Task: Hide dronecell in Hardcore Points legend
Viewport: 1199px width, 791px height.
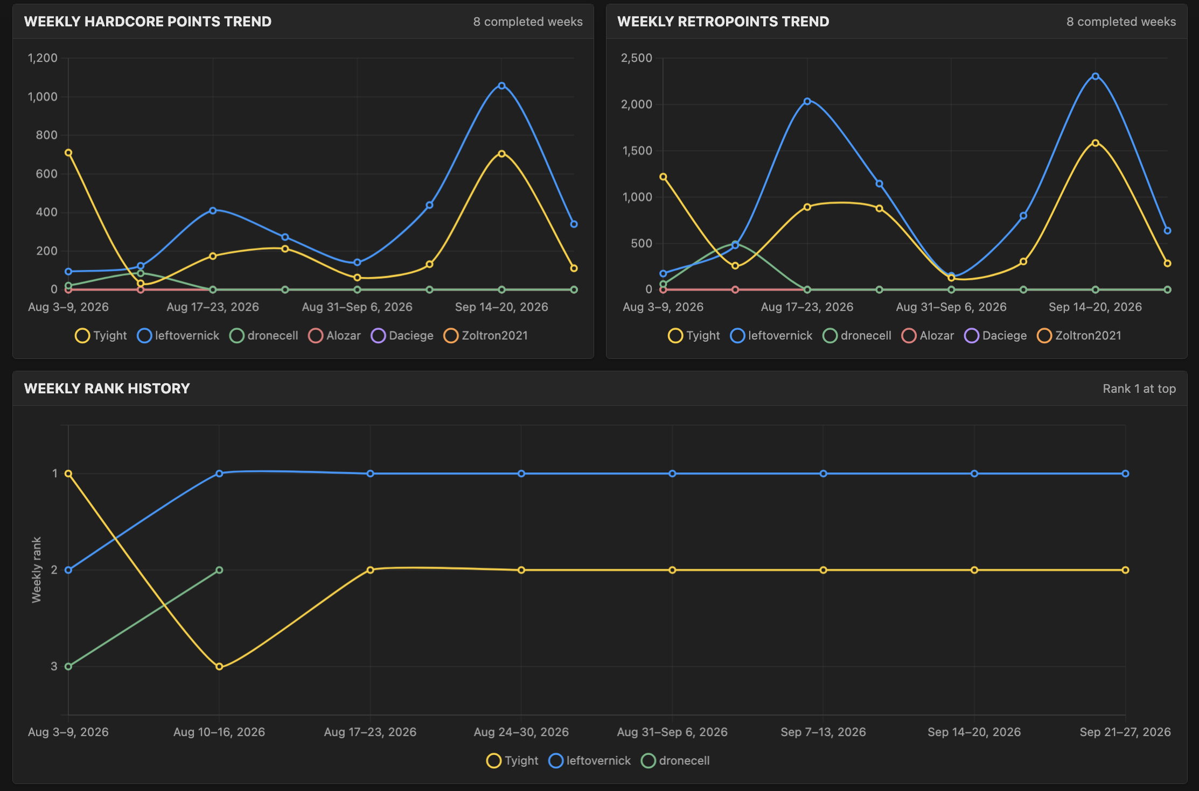Action: [x=264, y=336]
